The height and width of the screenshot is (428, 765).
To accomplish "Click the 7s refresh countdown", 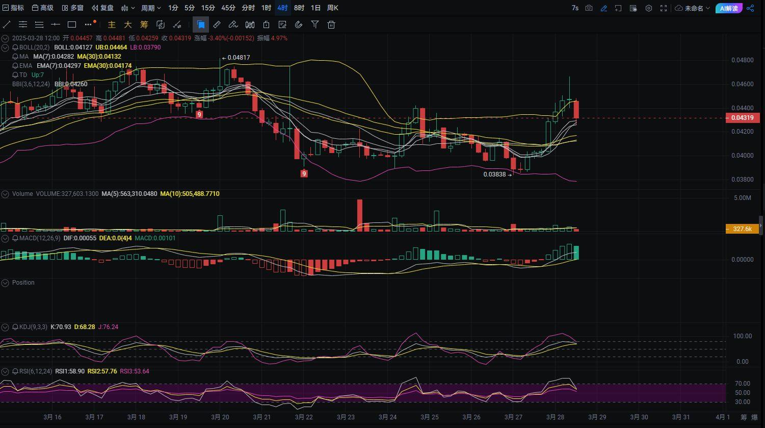I will pos(575,8).
